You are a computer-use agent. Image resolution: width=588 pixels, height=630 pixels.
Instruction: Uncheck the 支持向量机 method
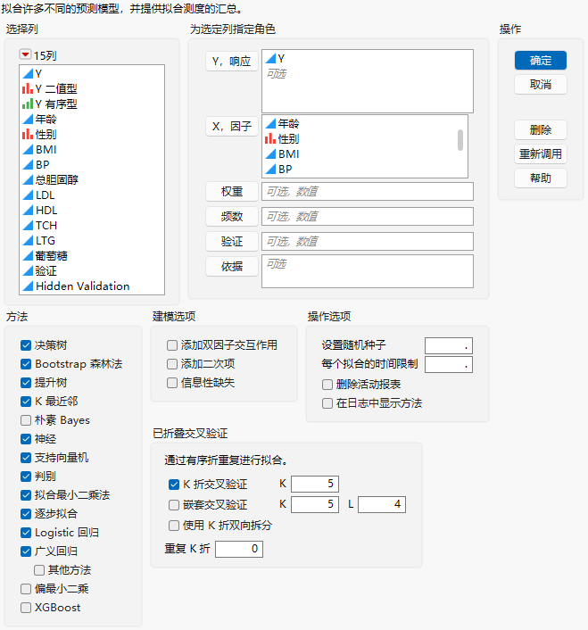26,458
